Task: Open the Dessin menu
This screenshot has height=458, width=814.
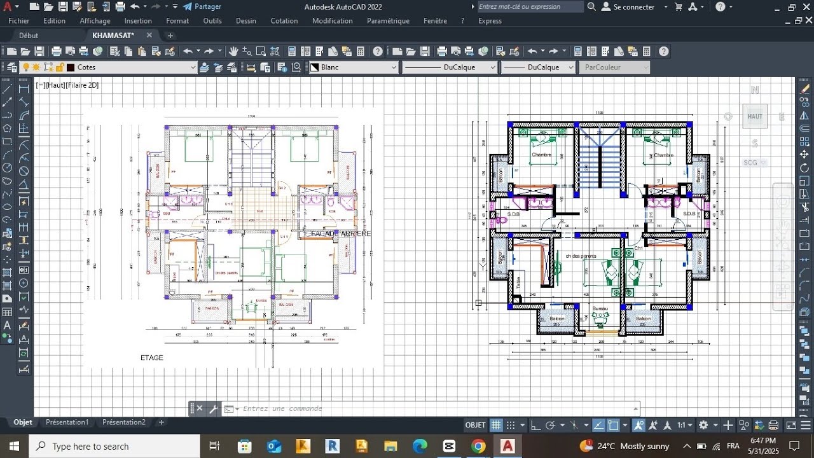Action: [x=245, y=20]
